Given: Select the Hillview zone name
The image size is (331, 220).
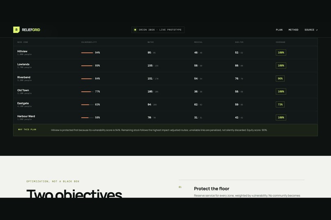Looking at the screenshot, I should [x=22, y=51].
